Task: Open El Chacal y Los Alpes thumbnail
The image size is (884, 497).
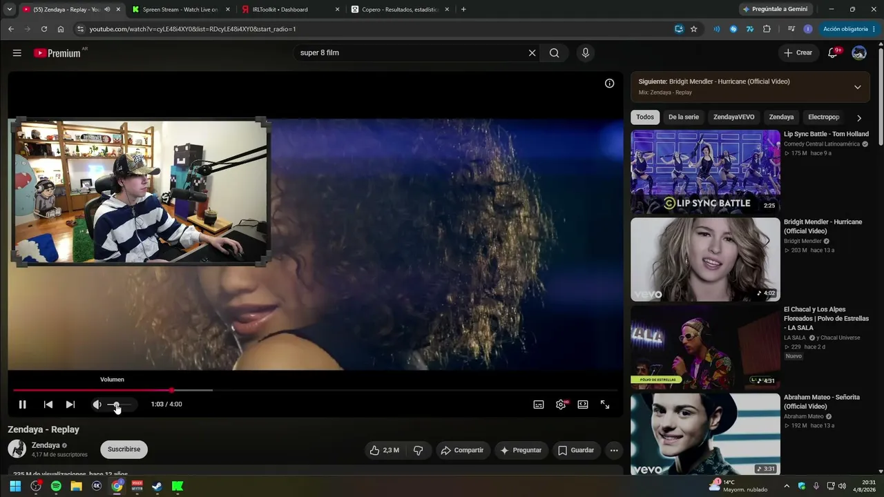Action: tap(705, 347)
